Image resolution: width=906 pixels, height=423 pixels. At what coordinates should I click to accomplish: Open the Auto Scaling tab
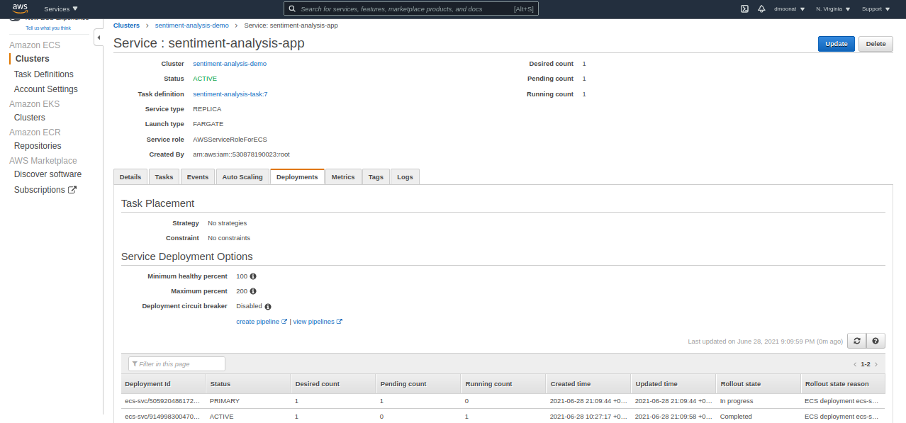[242, 176]
